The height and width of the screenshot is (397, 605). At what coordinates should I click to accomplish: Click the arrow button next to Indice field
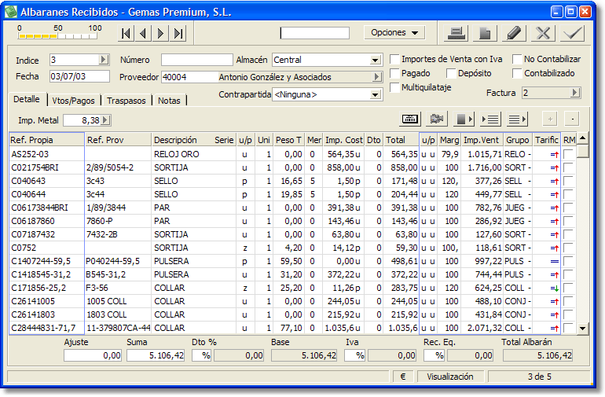[103, 60]
